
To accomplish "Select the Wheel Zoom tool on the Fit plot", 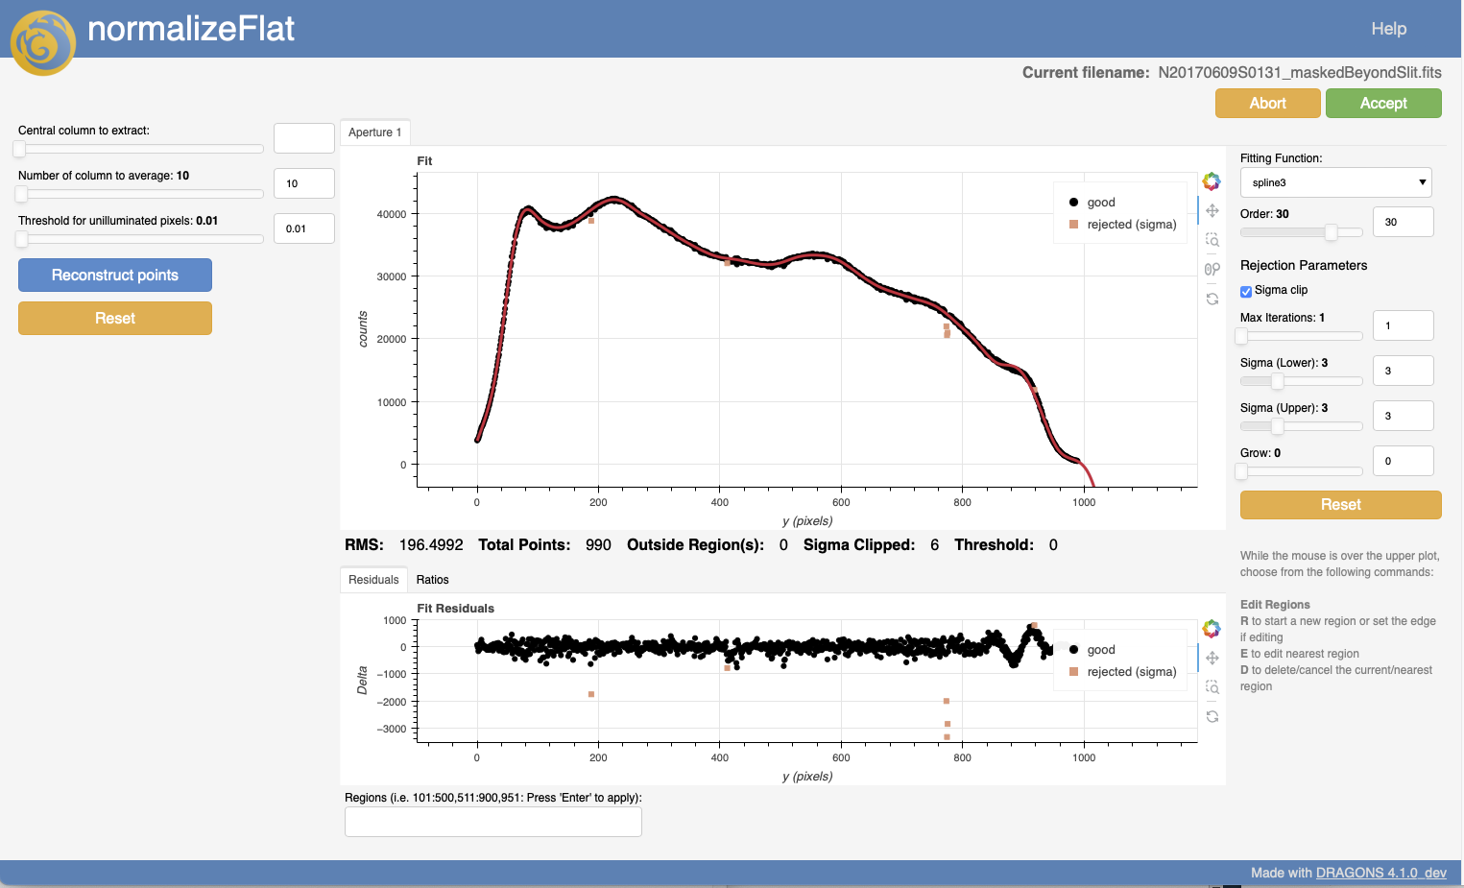I will pyautogui.click(x=1212, y=270).
